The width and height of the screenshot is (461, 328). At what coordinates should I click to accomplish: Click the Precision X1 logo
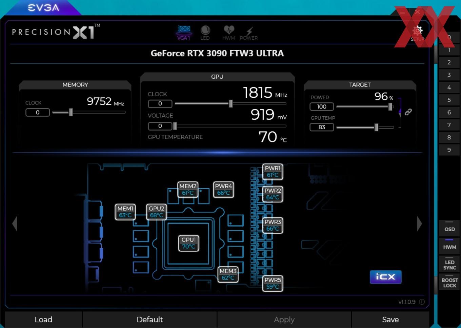coord(56,32)
